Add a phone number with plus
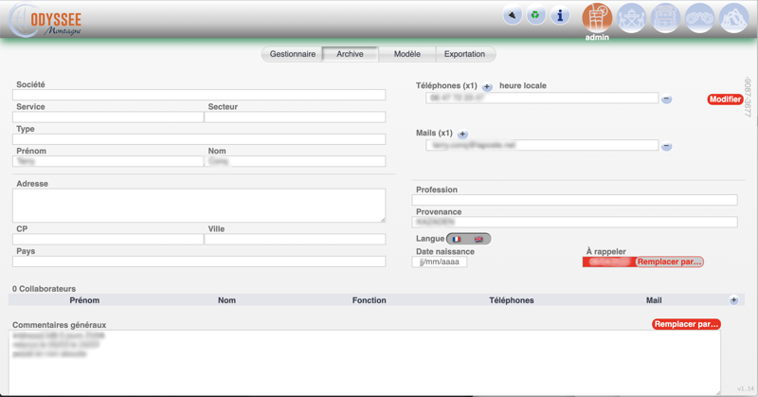Image resolution: width=758 pixels, height=397 pixels. [x=487, y=86]
